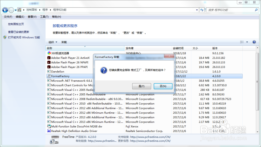Image resolution: width=261 pixels, height=147 pixels.
Task: Open the 文件(F) menu
Action: point(8,17)
